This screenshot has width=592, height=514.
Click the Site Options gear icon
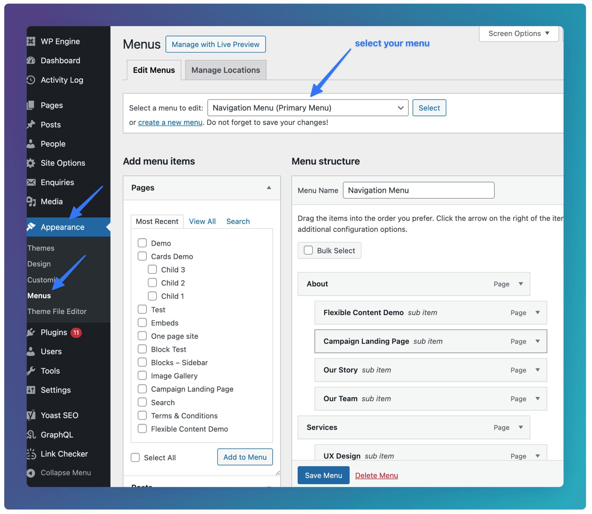[x=31, y=163]
